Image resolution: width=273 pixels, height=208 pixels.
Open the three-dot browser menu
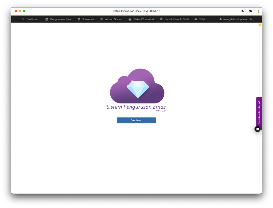pyautogui.click(x=258, y=11)
